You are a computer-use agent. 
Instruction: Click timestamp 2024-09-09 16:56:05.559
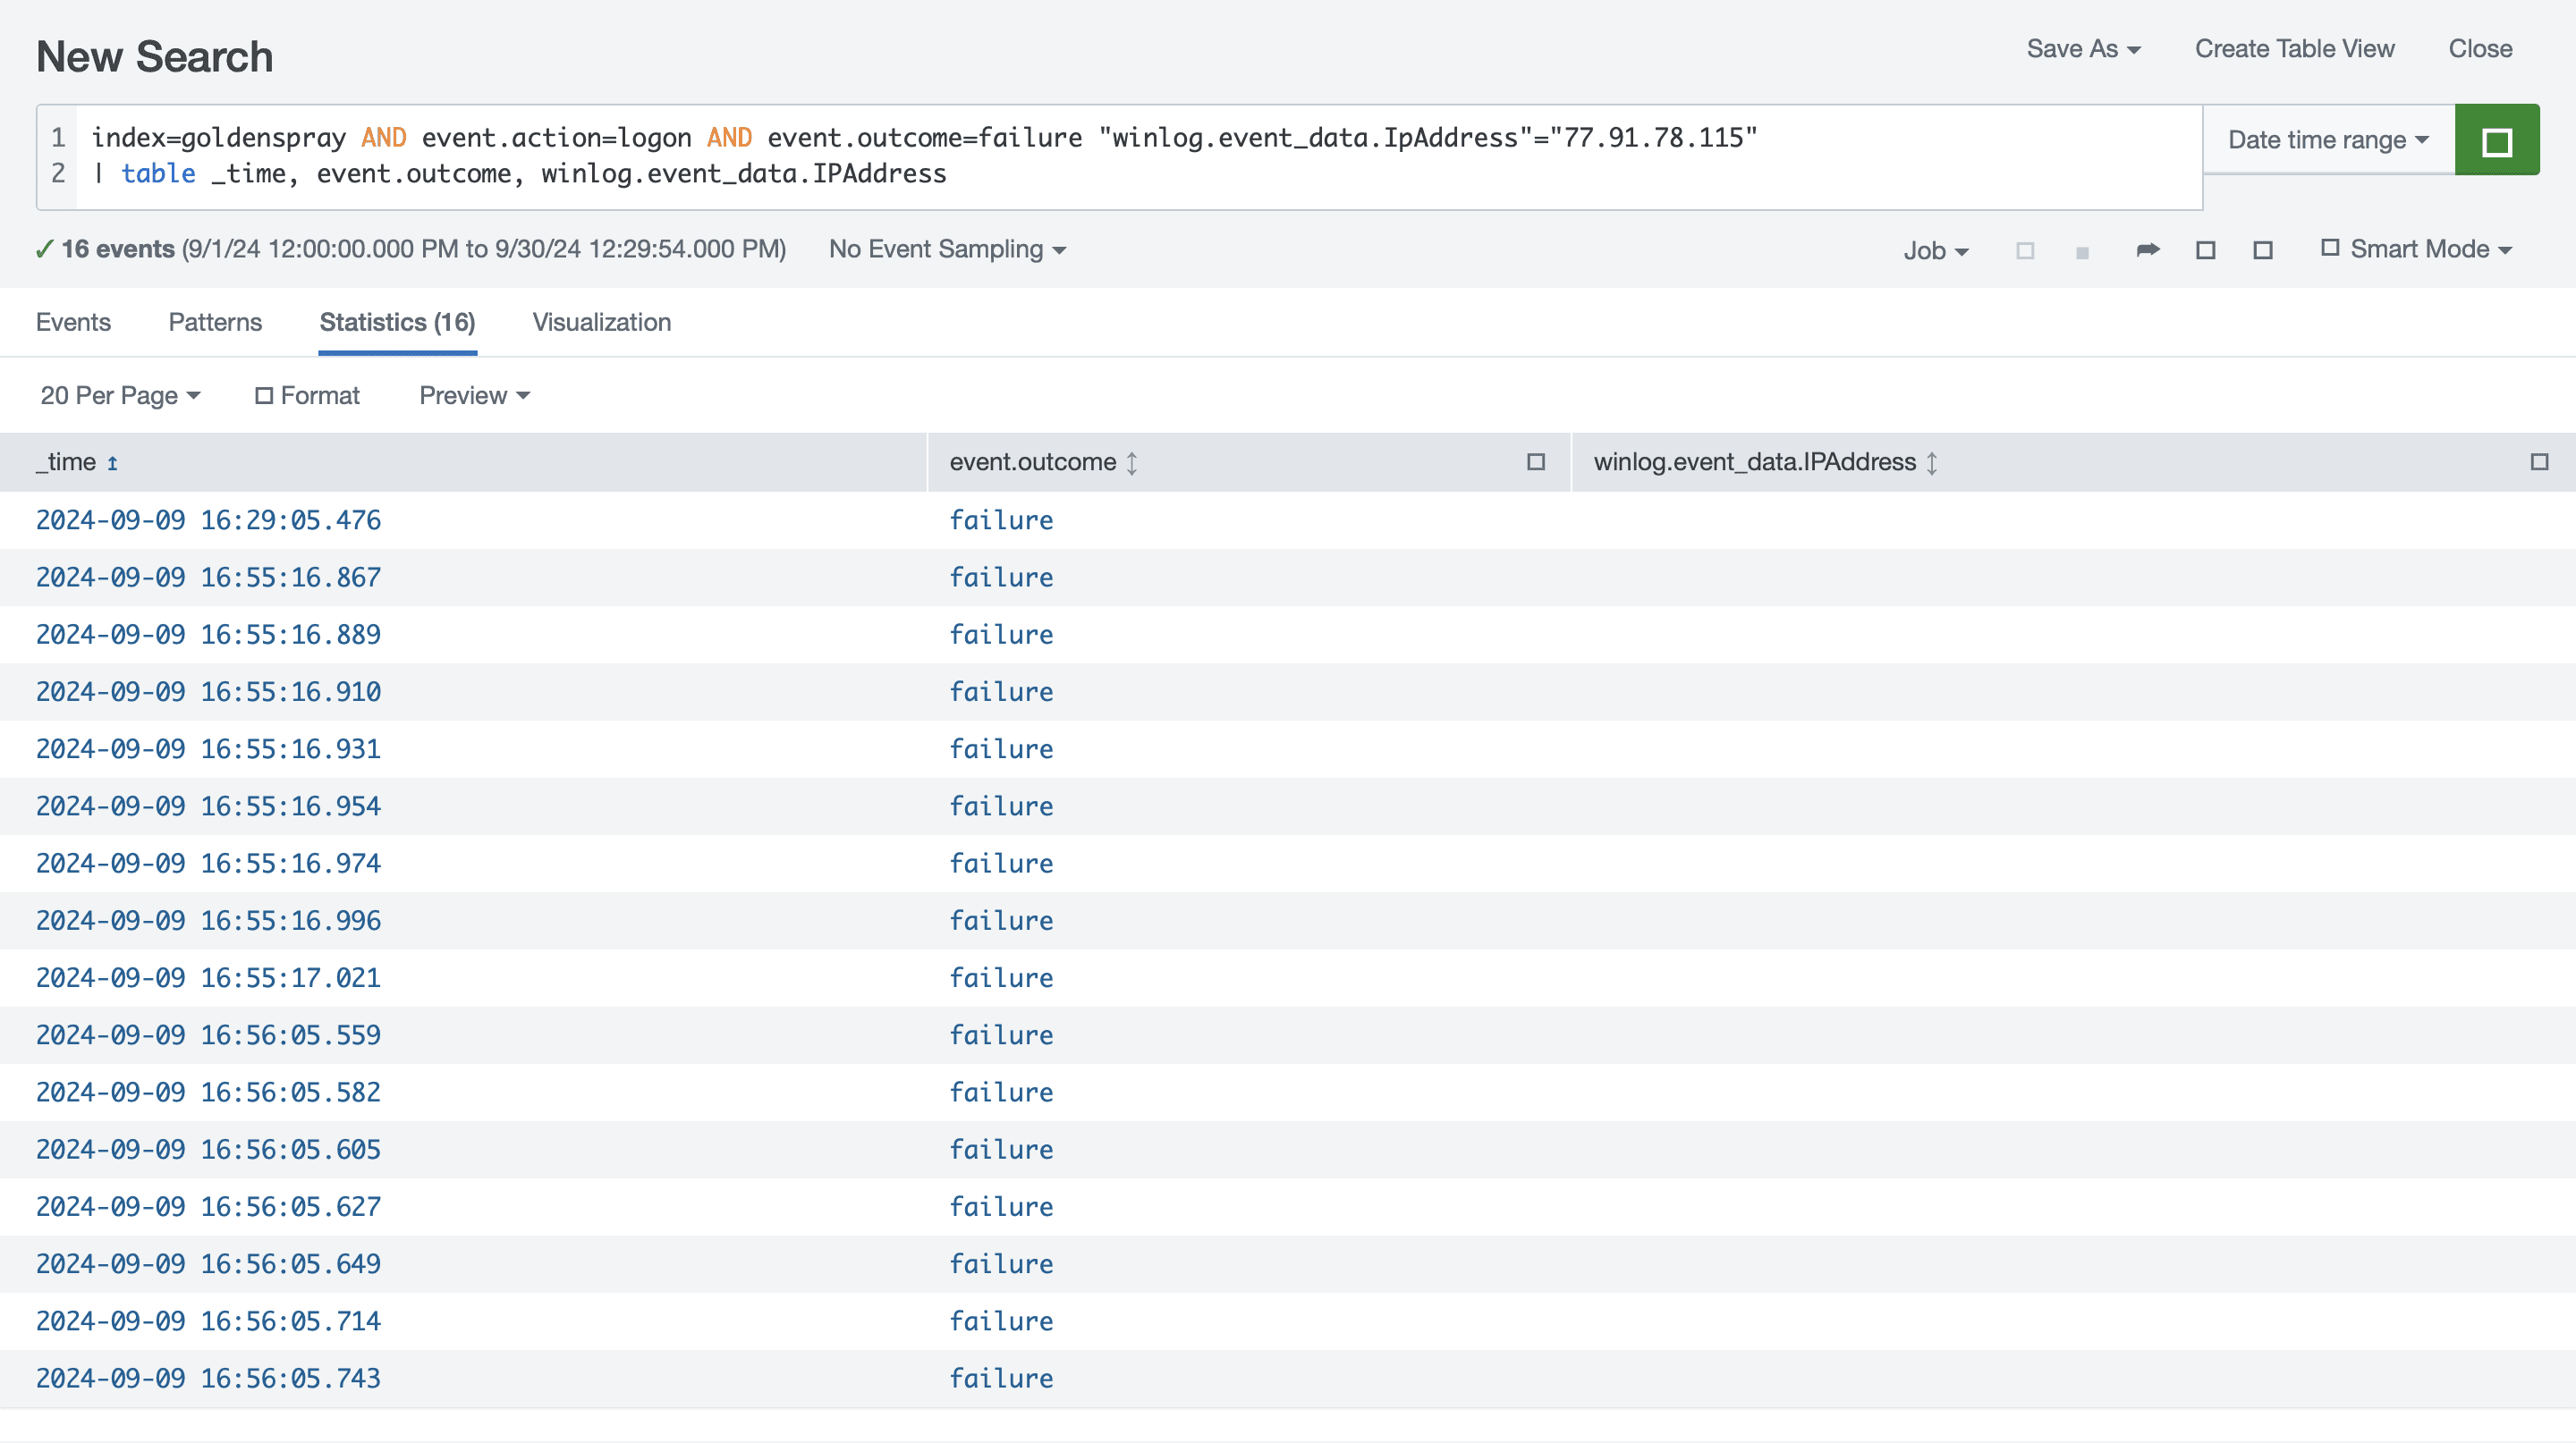tap(208, 1035)
